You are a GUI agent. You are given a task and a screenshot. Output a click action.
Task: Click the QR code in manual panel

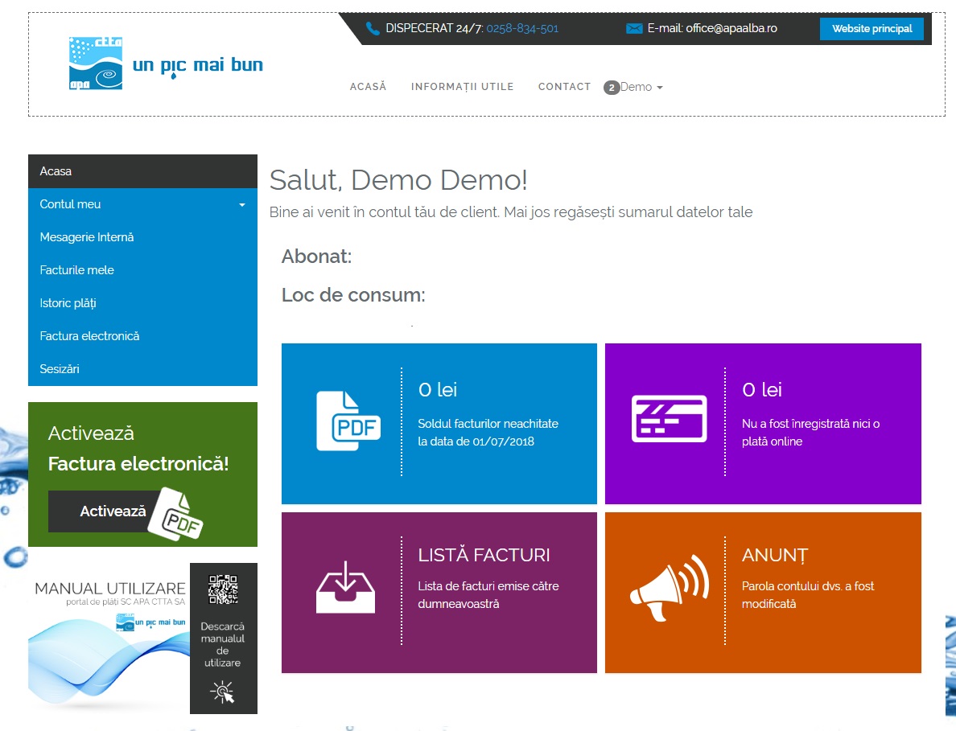point(223,589)
